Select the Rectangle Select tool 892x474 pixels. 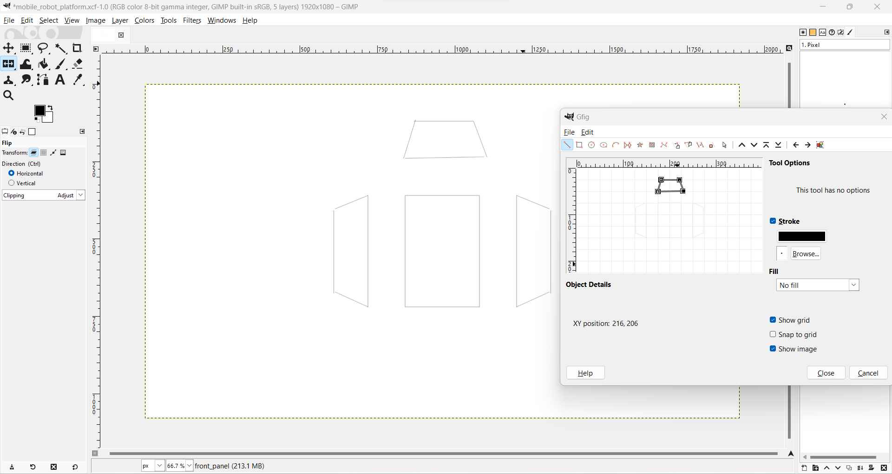[26, 48]
